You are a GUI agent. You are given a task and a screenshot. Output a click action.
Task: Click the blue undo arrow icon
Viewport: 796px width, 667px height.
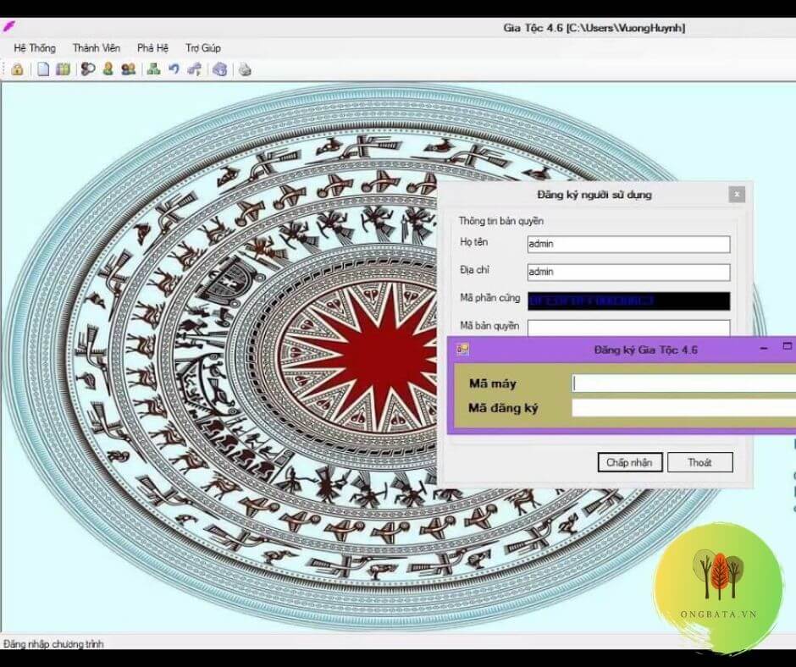point(174,69)
